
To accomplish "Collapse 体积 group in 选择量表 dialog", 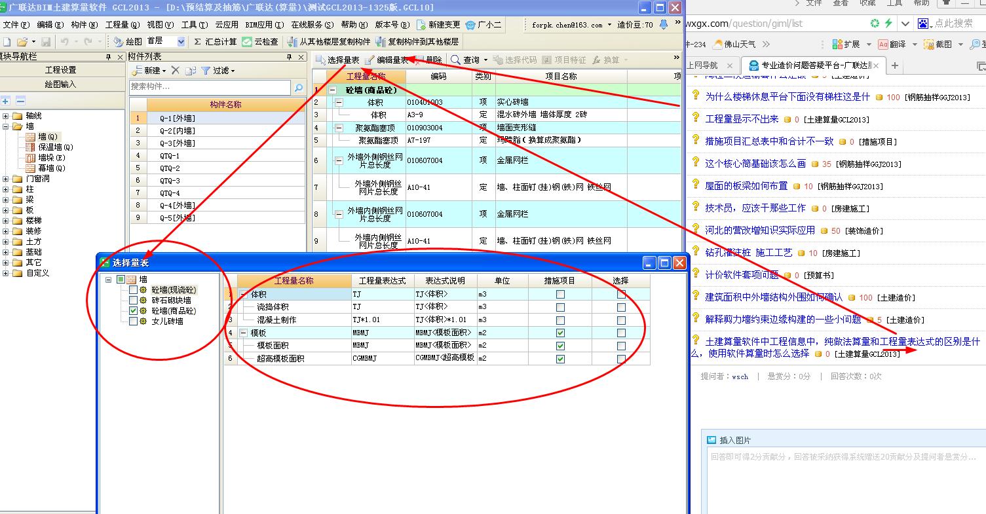I will pyautogui.click(x=244, y=295).
